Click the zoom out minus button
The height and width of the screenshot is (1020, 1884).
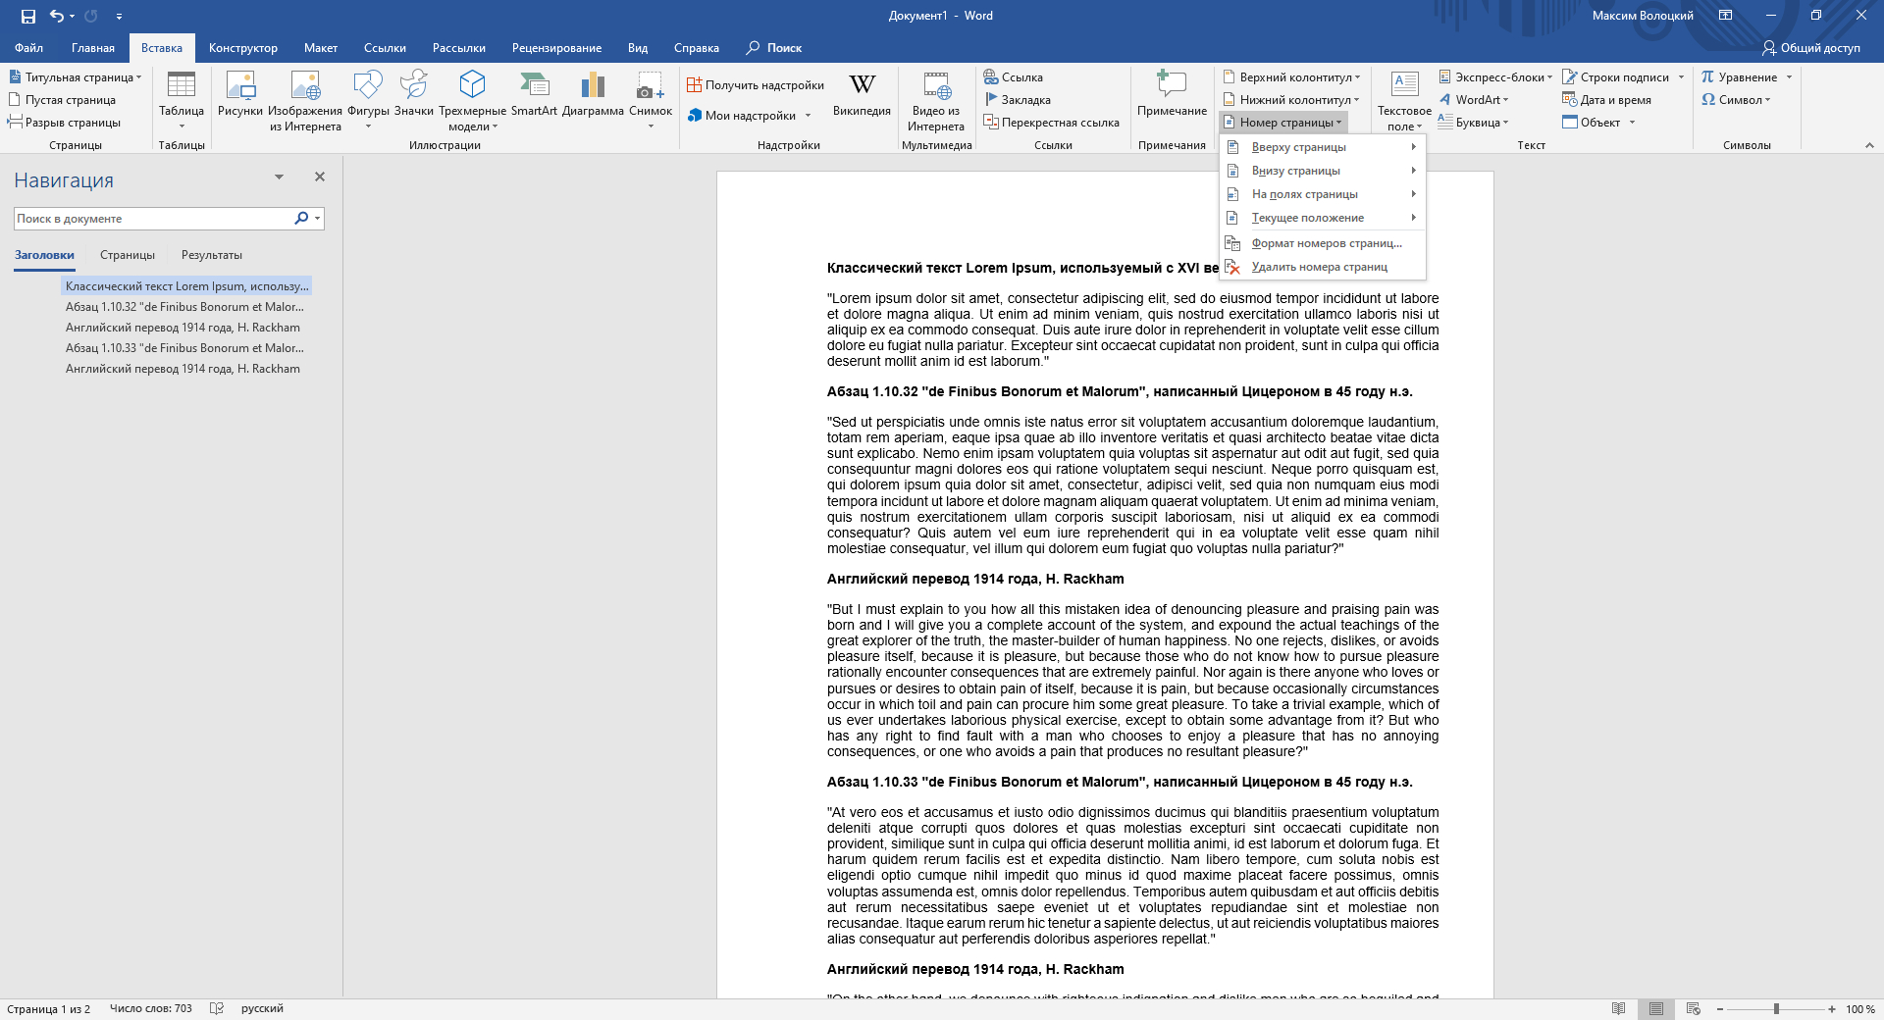point(1720,1008)
